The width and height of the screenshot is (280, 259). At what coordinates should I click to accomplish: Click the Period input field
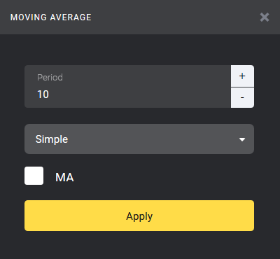tap(127, 86)
